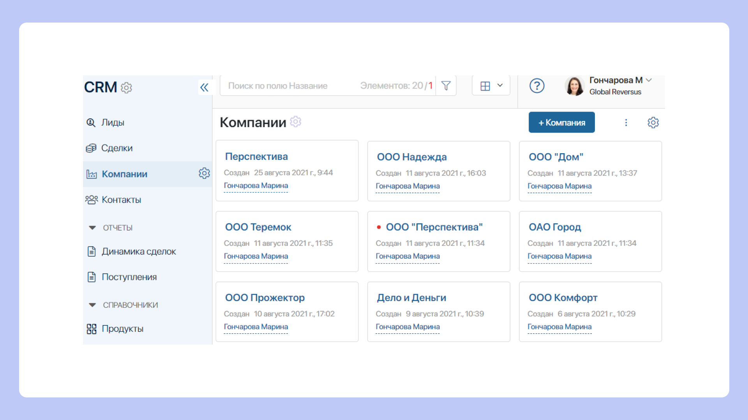
Task: Click gear icon next to Компании heading
Action: pyautogui.click(x=296, y=122)
